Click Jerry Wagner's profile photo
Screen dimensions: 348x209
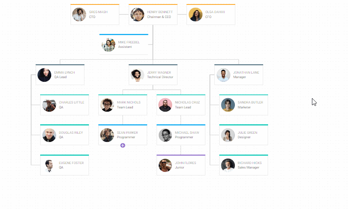coord(137,75)
